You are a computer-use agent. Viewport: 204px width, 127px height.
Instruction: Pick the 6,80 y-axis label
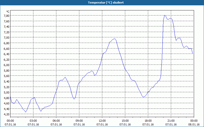pos(7,43)
